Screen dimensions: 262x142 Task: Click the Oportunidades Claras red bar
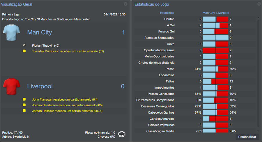click(x=215, y=50)
